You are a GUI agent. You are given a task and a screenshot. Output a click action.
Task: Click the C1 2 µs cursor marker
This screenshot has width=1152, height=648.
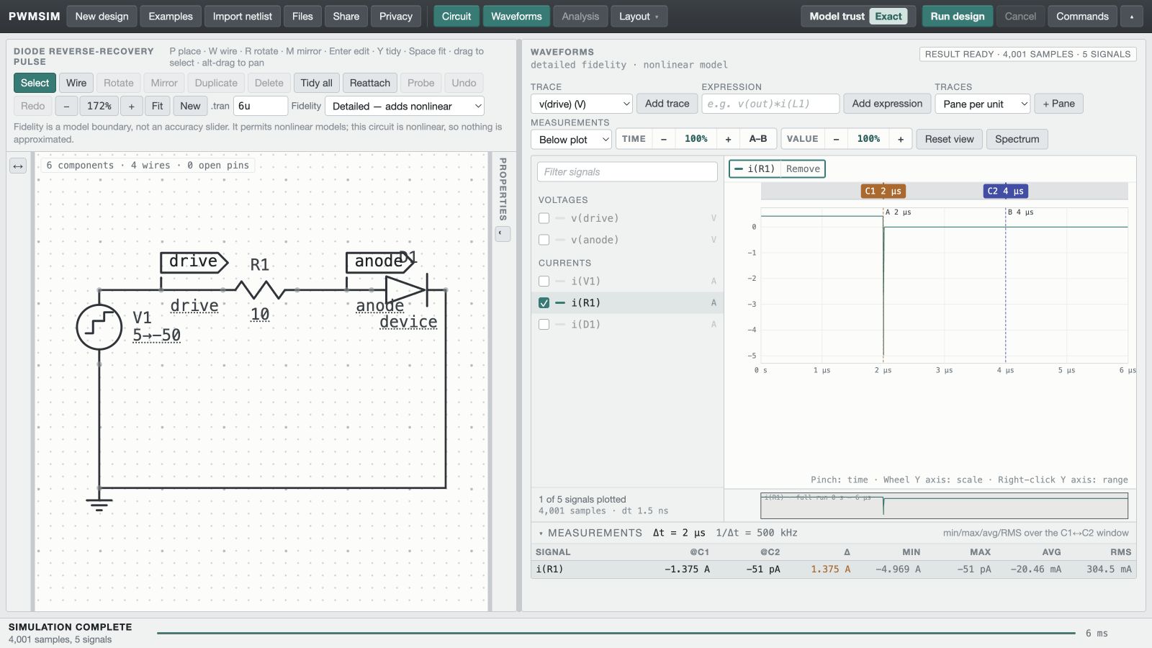click(x=883, y=191)
